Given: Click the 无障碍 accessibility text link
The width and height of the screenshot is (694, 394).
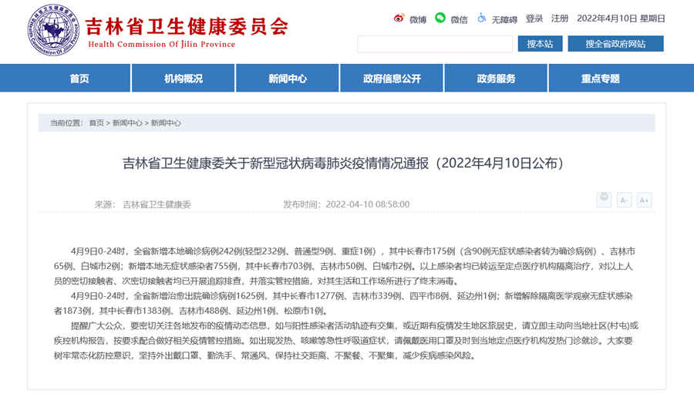Looking at the screenshot, I should pyautogui.click(x=504, y=19).
